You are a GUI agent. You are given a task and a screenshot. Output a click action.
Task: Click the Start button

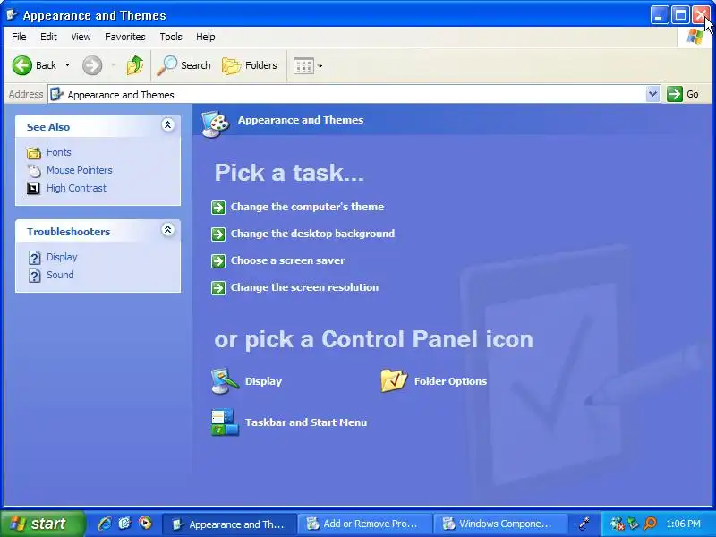click(43, 524)
